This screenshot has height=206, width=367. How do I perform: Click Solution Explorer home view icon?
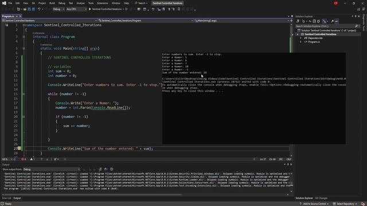pyautogui.click(x=298, y=21)
